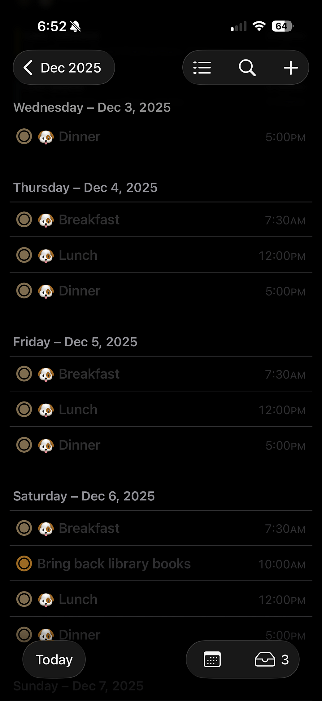Viewport: 322px width, 701px height.
Task: Tap the plus icon to add a task
Action: [291, 68]
